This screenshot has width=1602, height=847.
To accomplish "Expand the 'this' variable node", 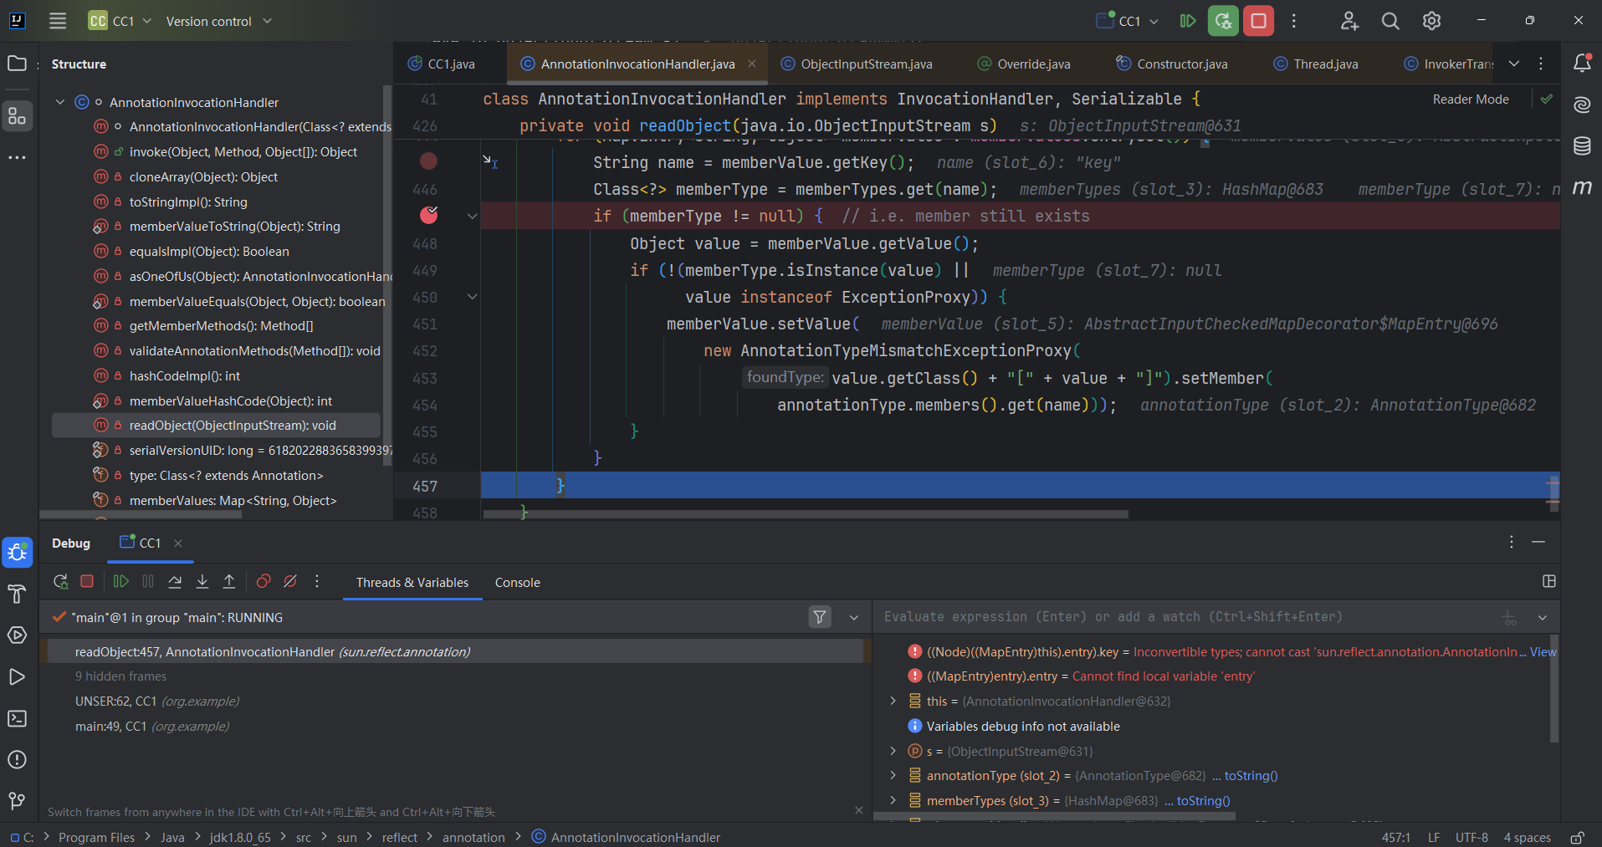I will [x=893, y=701].
